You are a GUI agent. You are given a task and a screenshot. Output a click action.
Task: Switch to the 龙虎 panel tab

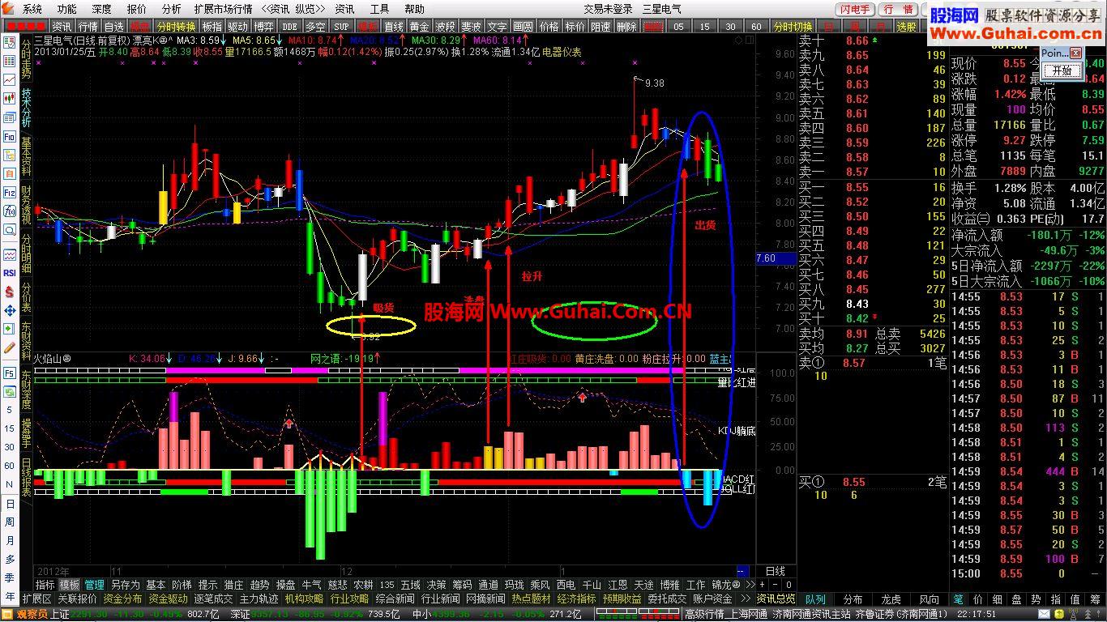(x=890, y=599)
